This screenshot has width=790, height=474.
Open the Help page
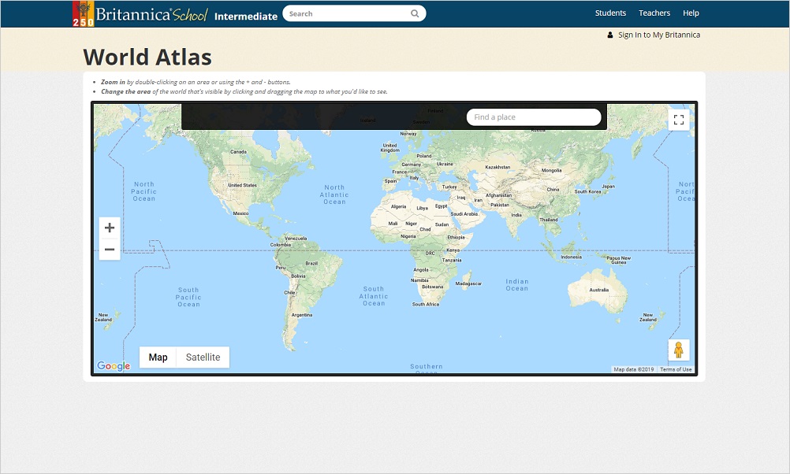click(691, 13)
